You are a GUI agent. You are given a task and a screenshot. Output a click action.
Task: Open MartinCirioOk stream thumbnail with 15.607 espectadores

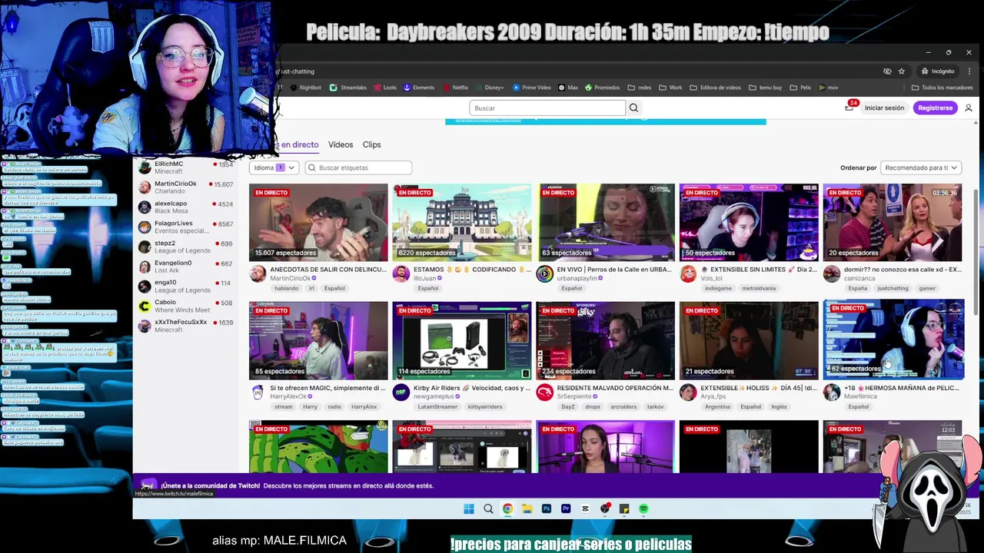point(318,223)
